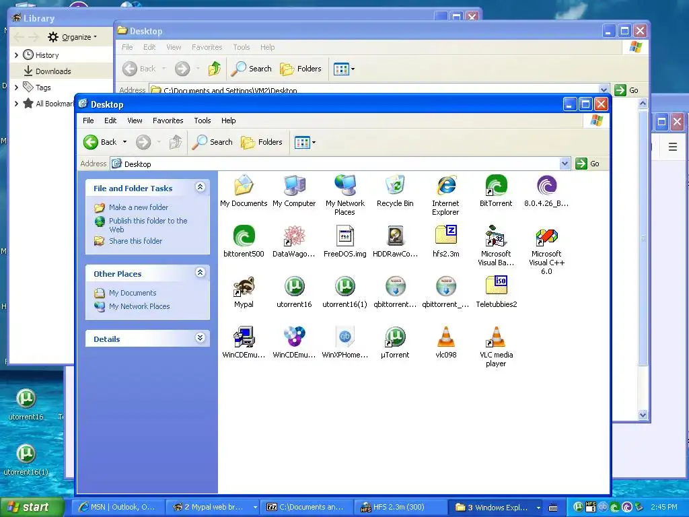
Task: Click the Go button in the front Desktop window
Action: pyautogui.click(x=588, y=164)
